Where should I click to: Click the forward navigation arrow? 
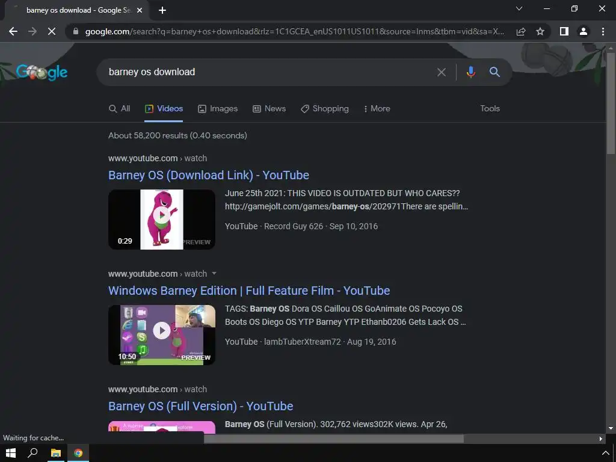pyautogui.click(x=32, y=31)
